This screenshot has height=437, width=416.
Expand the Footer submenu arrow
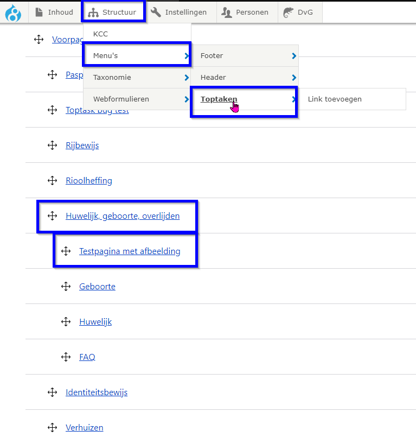pyautogui.click(x=293, y=56)
